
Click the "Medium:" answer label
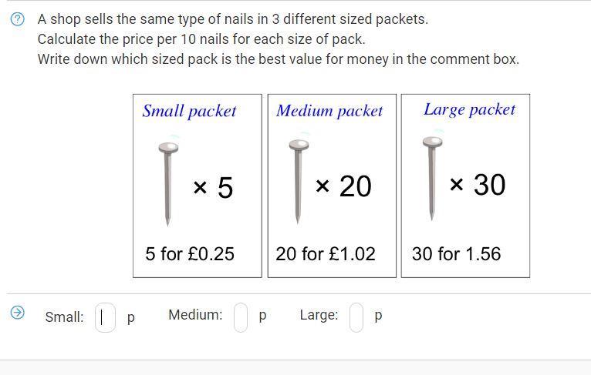pyautogui.click(x=195, y=314)
